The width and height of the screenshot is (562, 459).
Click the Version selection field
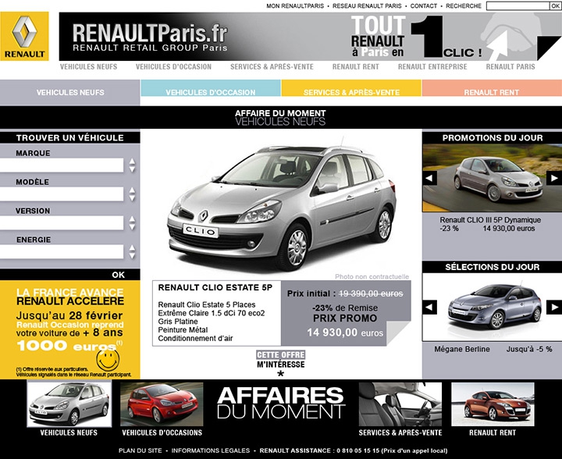pos(62,223)
